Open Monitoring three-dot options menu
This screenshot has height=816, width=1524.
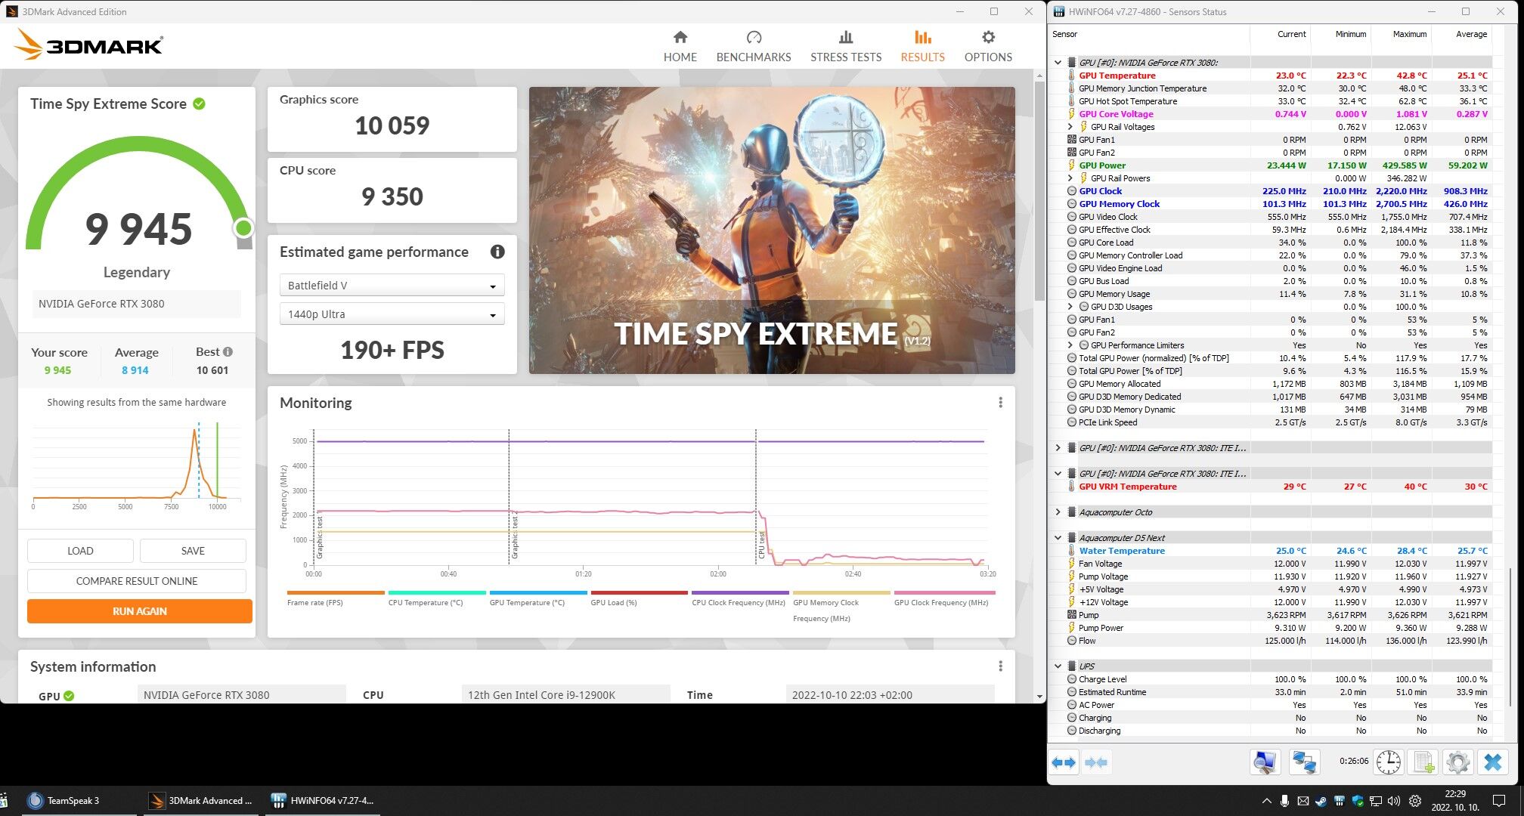click(x=1000, y=403)
